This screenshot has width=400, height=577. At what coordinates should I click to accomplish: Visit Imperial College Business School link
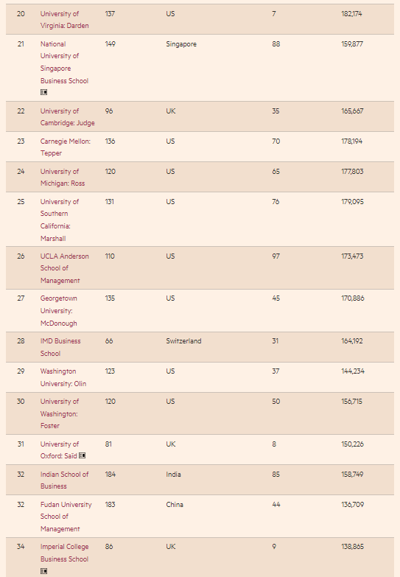click(x=64, y=553)
